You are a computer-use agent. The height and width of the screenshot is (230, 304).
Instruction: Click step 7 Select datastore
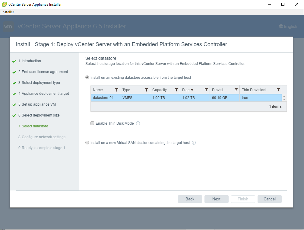tap(33, 126)
